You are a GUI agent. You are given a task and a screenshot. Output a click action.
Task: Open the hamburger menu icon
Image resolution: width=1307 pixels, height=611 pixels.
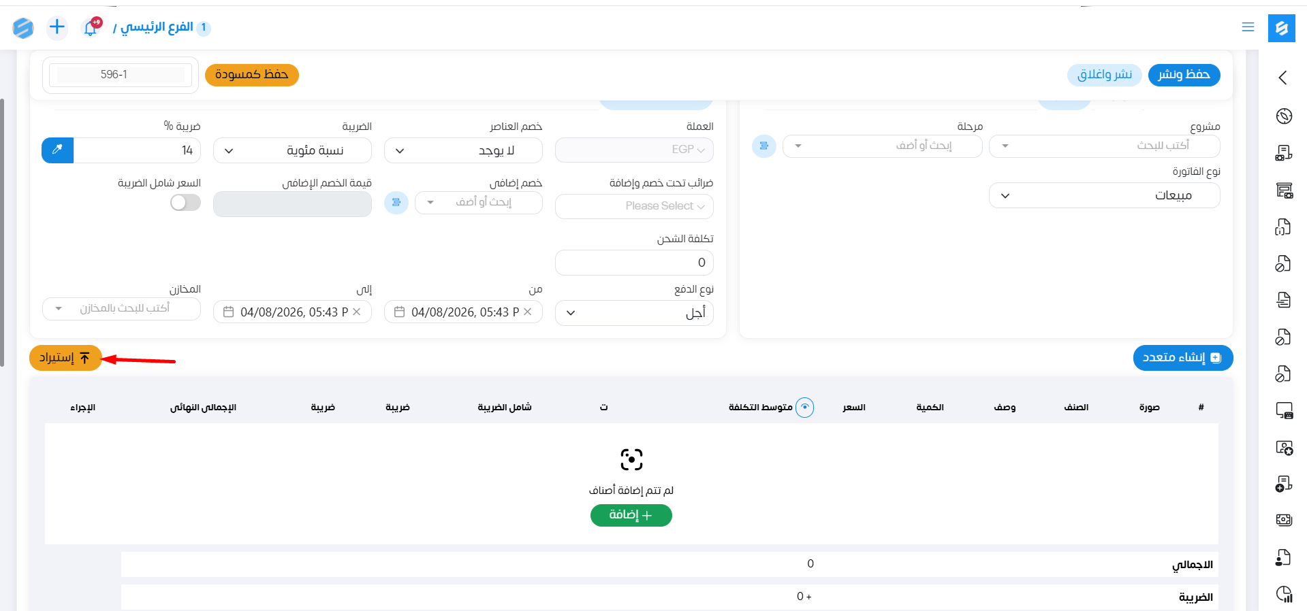pos(1248,27)
